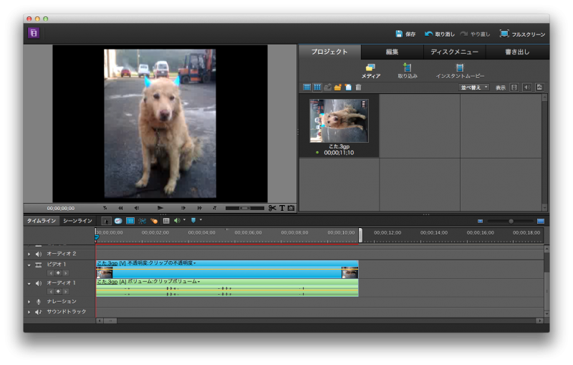Screen dimensions: 573x365
Task: Open the 取り込み import view
Action: [408, 71]
